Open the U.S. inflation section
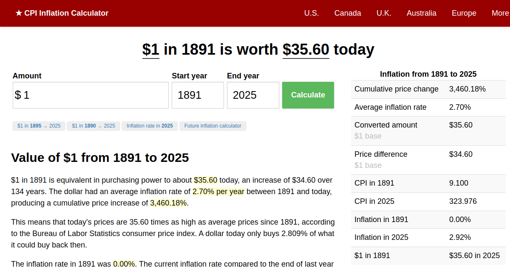This screenshot has width=510, height=267. [x=312, y=13]
